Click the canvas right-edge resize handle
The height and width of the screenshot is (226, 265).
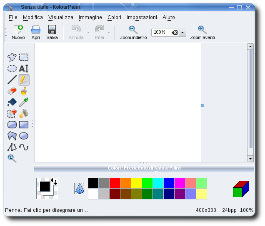pos(202,106)
